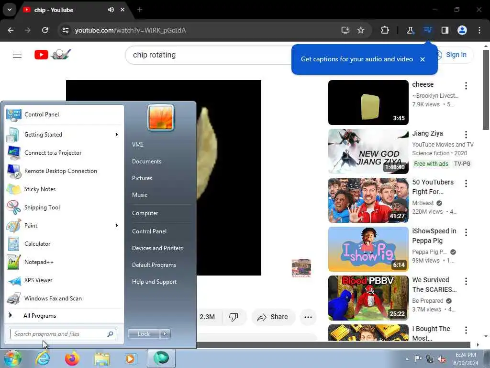This screenshot has height=368, width=490.
Task: Click the horizontal scrollbar at page bottom
Action: [x=333, y=345]
